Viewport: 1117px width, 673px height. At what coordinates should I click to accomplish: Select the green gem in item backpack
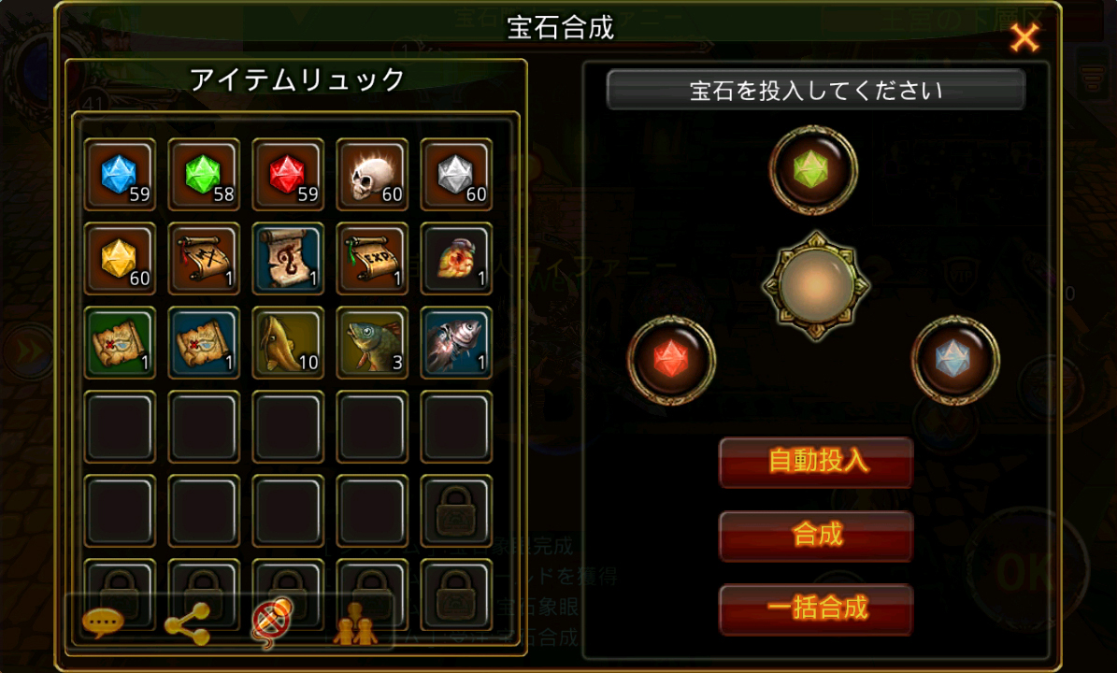pyautogui.click(x=204, y=175)
